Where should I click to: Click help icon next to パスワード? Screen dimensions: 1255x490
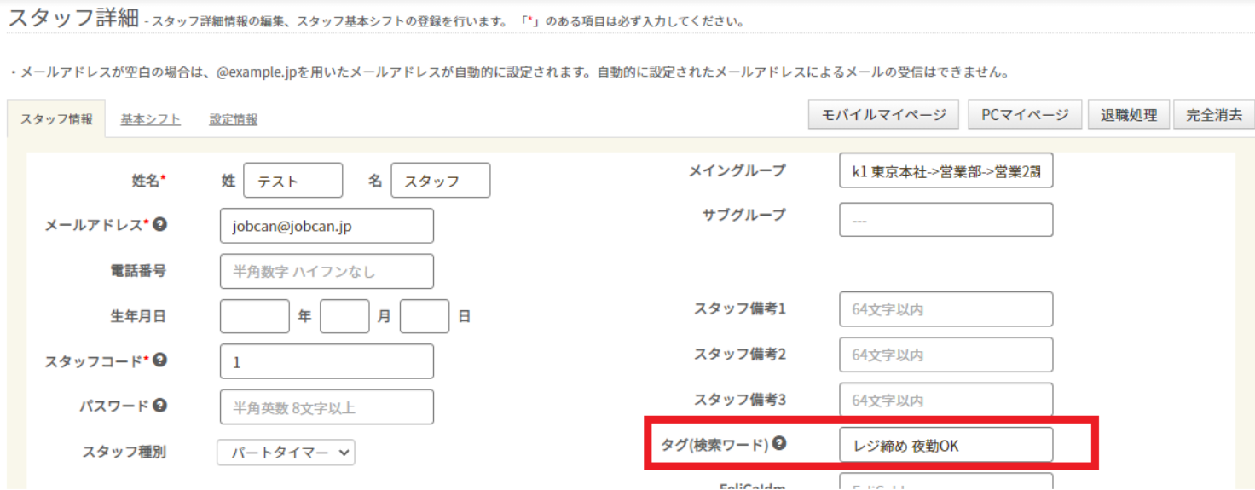pos(159,406)
